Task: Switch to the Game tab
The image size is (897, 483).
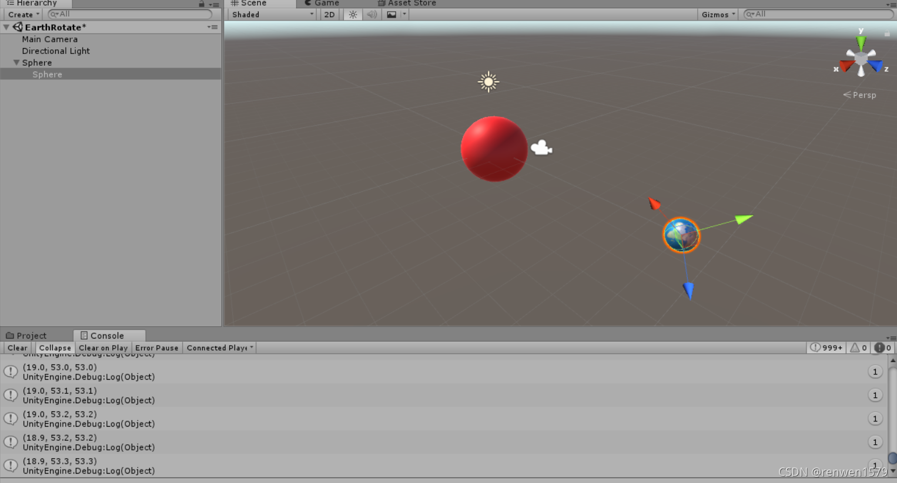Action: 322,4
